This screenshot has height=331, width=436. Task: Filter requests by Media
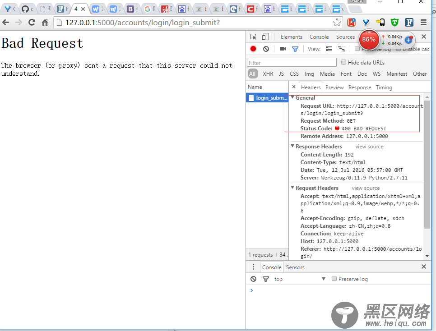pos(327,74)
